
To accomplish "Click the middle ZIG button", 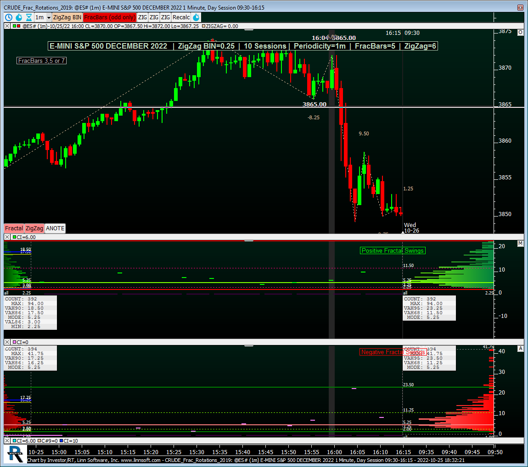I will pyautogui.click(x=154, y=17).
